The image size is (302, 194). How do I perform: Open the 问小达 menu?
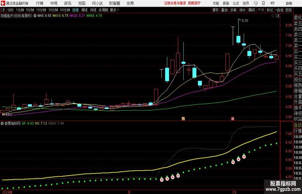[x=97, y=3]
